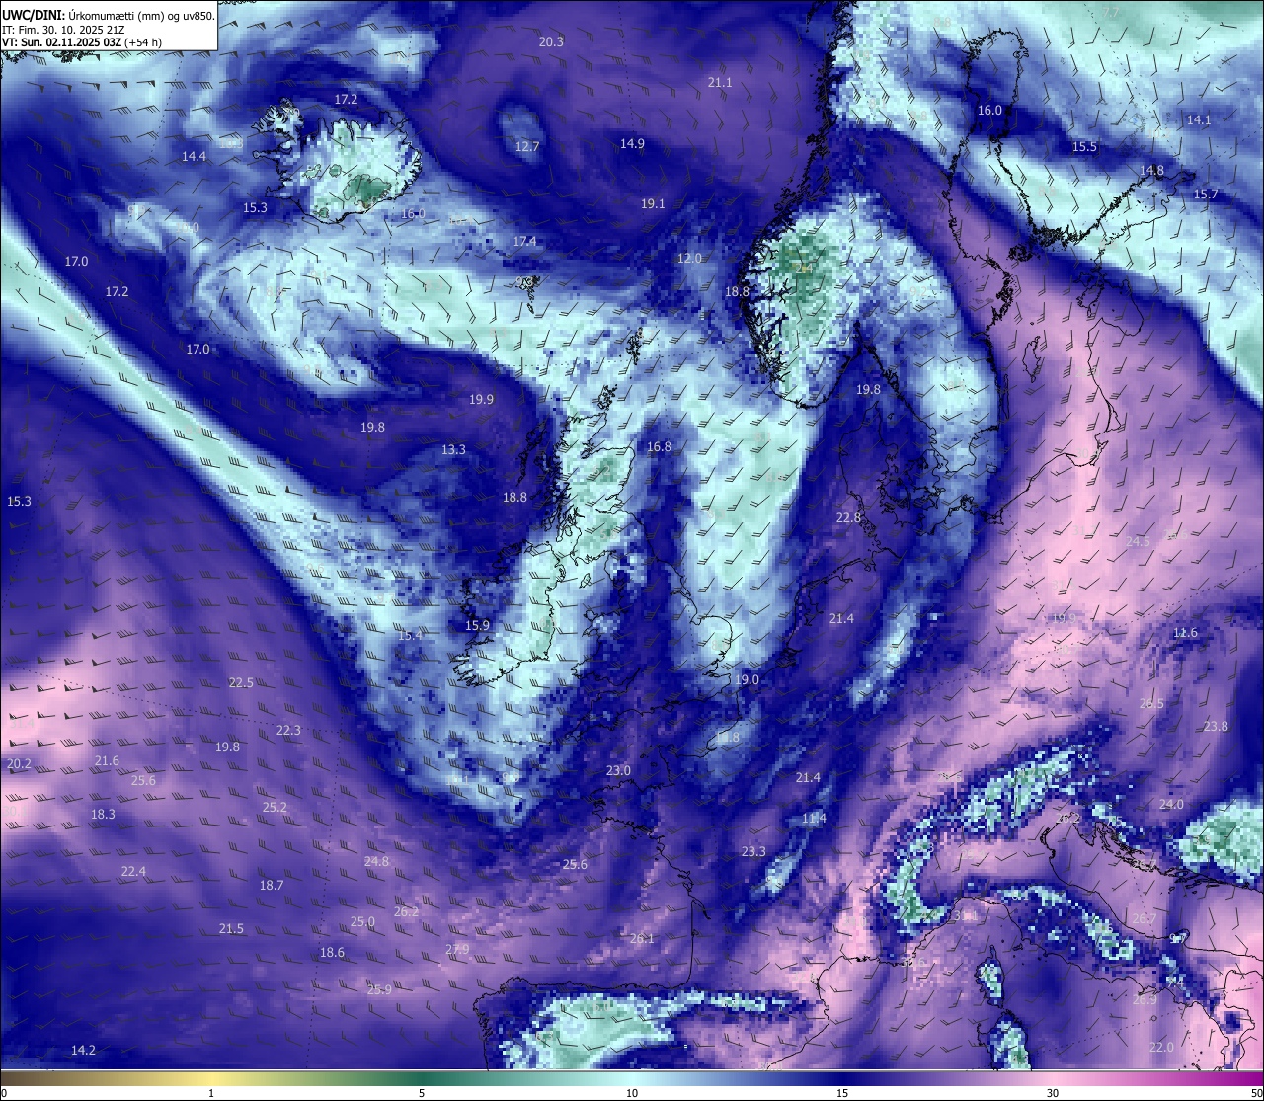Click the map value 25.0
This screenshot has width=1264, height=1101.
[x=362, y=922]
